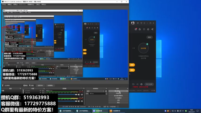Click the 开始录制 button
This screenshot has height=113, width=201.
pos(118,93)
